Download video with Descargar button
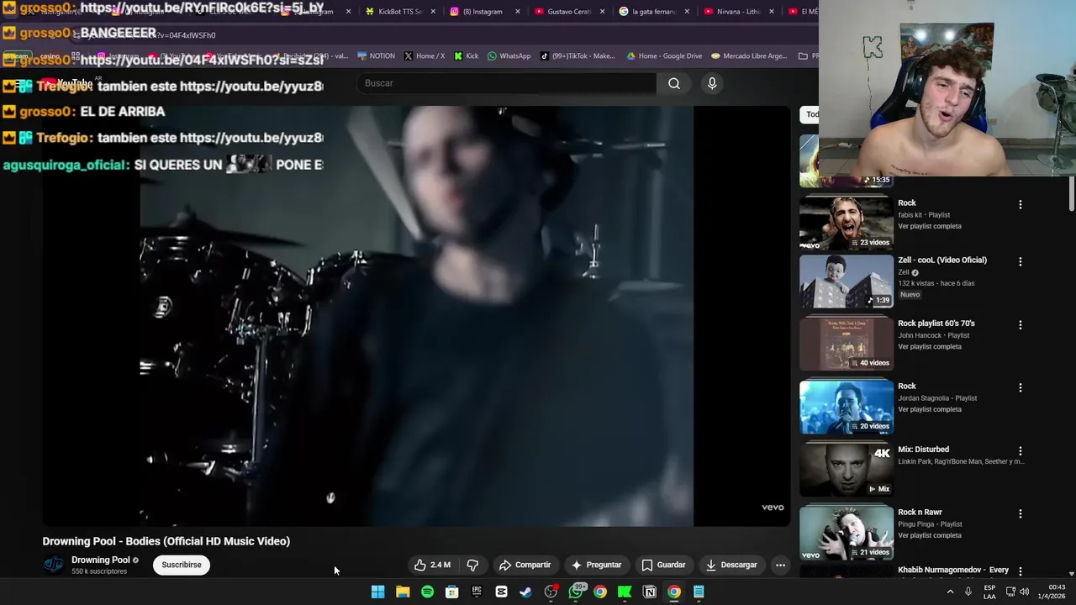Screen dimensions: 1076x605 pos(731,565)
